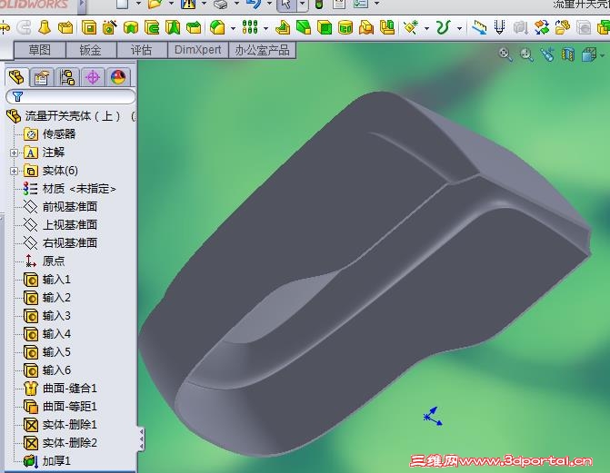Open the Undo history dropdown arrow
The height and width of the screenshot is (473, 610).
[269, 4]
